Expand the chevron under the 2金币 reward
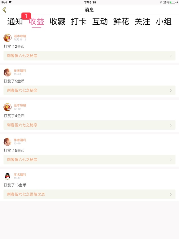179x239 pixels. [171, 56]
